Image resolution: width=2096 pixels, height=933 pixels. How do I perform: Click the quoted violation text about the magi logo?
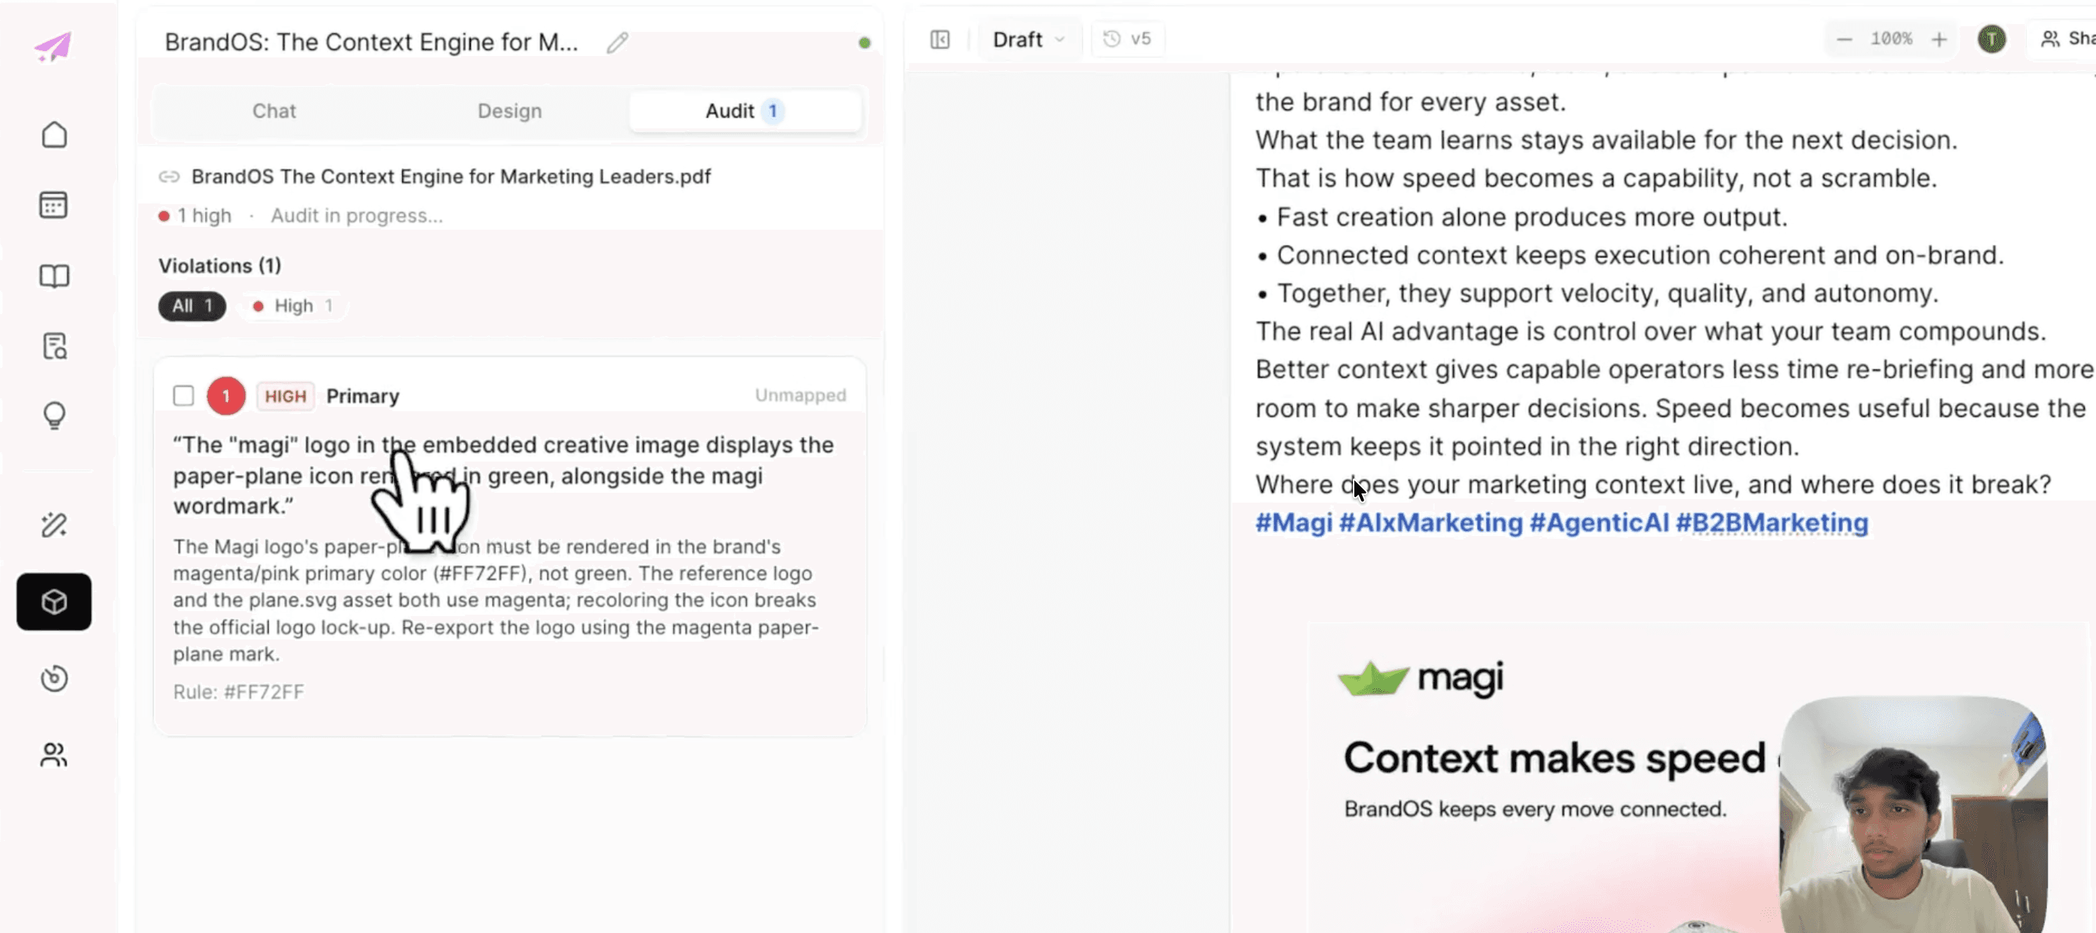pyautogui.click(x=503, y=475)
